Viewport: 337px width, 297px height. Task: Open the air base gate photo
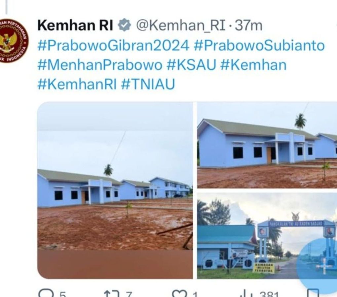[267, 236]
